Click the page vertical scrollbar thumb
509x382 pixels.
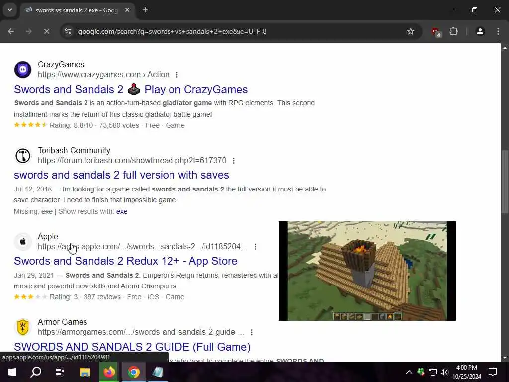[x=505, y=182]
